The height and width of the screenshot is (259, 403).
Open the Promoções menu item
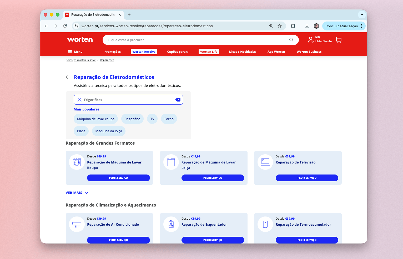point(113,52)
